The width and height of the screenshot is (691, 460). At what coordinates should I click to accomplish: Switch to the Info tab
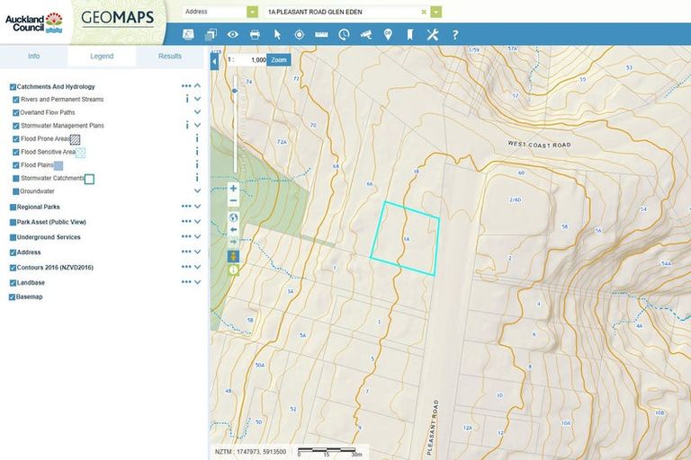pyautogui.click(x=33, y=56)
